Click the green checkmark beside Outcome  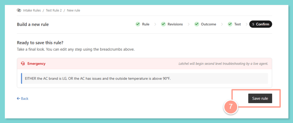(197, 24)
